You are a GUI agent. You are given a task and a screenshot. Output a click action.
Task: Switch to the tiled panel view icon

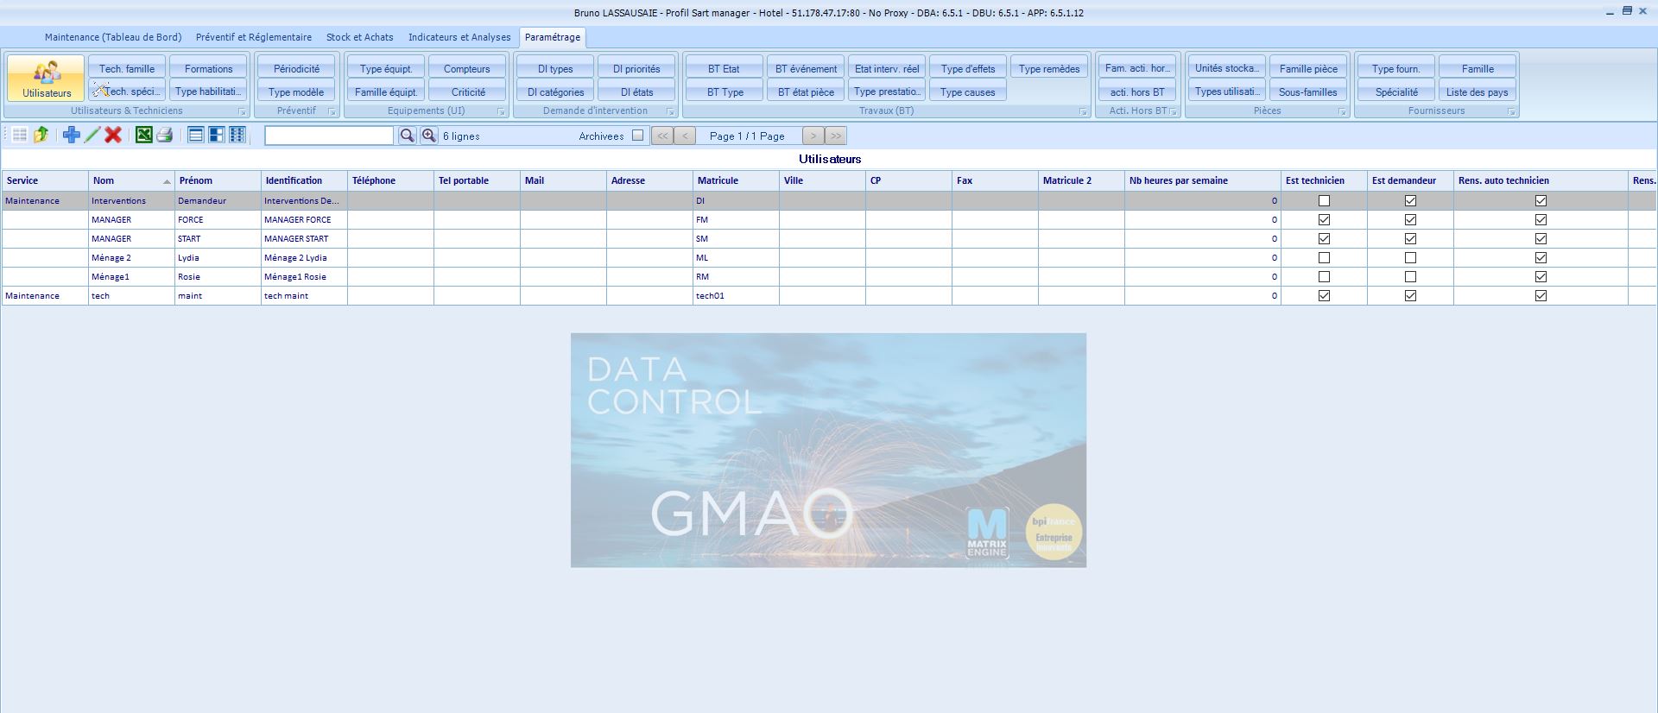(217, 135)
